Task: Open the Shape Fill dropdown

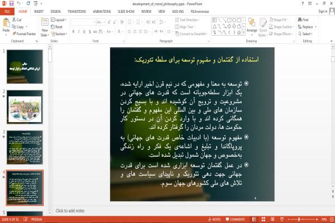Action: point(279,20)
